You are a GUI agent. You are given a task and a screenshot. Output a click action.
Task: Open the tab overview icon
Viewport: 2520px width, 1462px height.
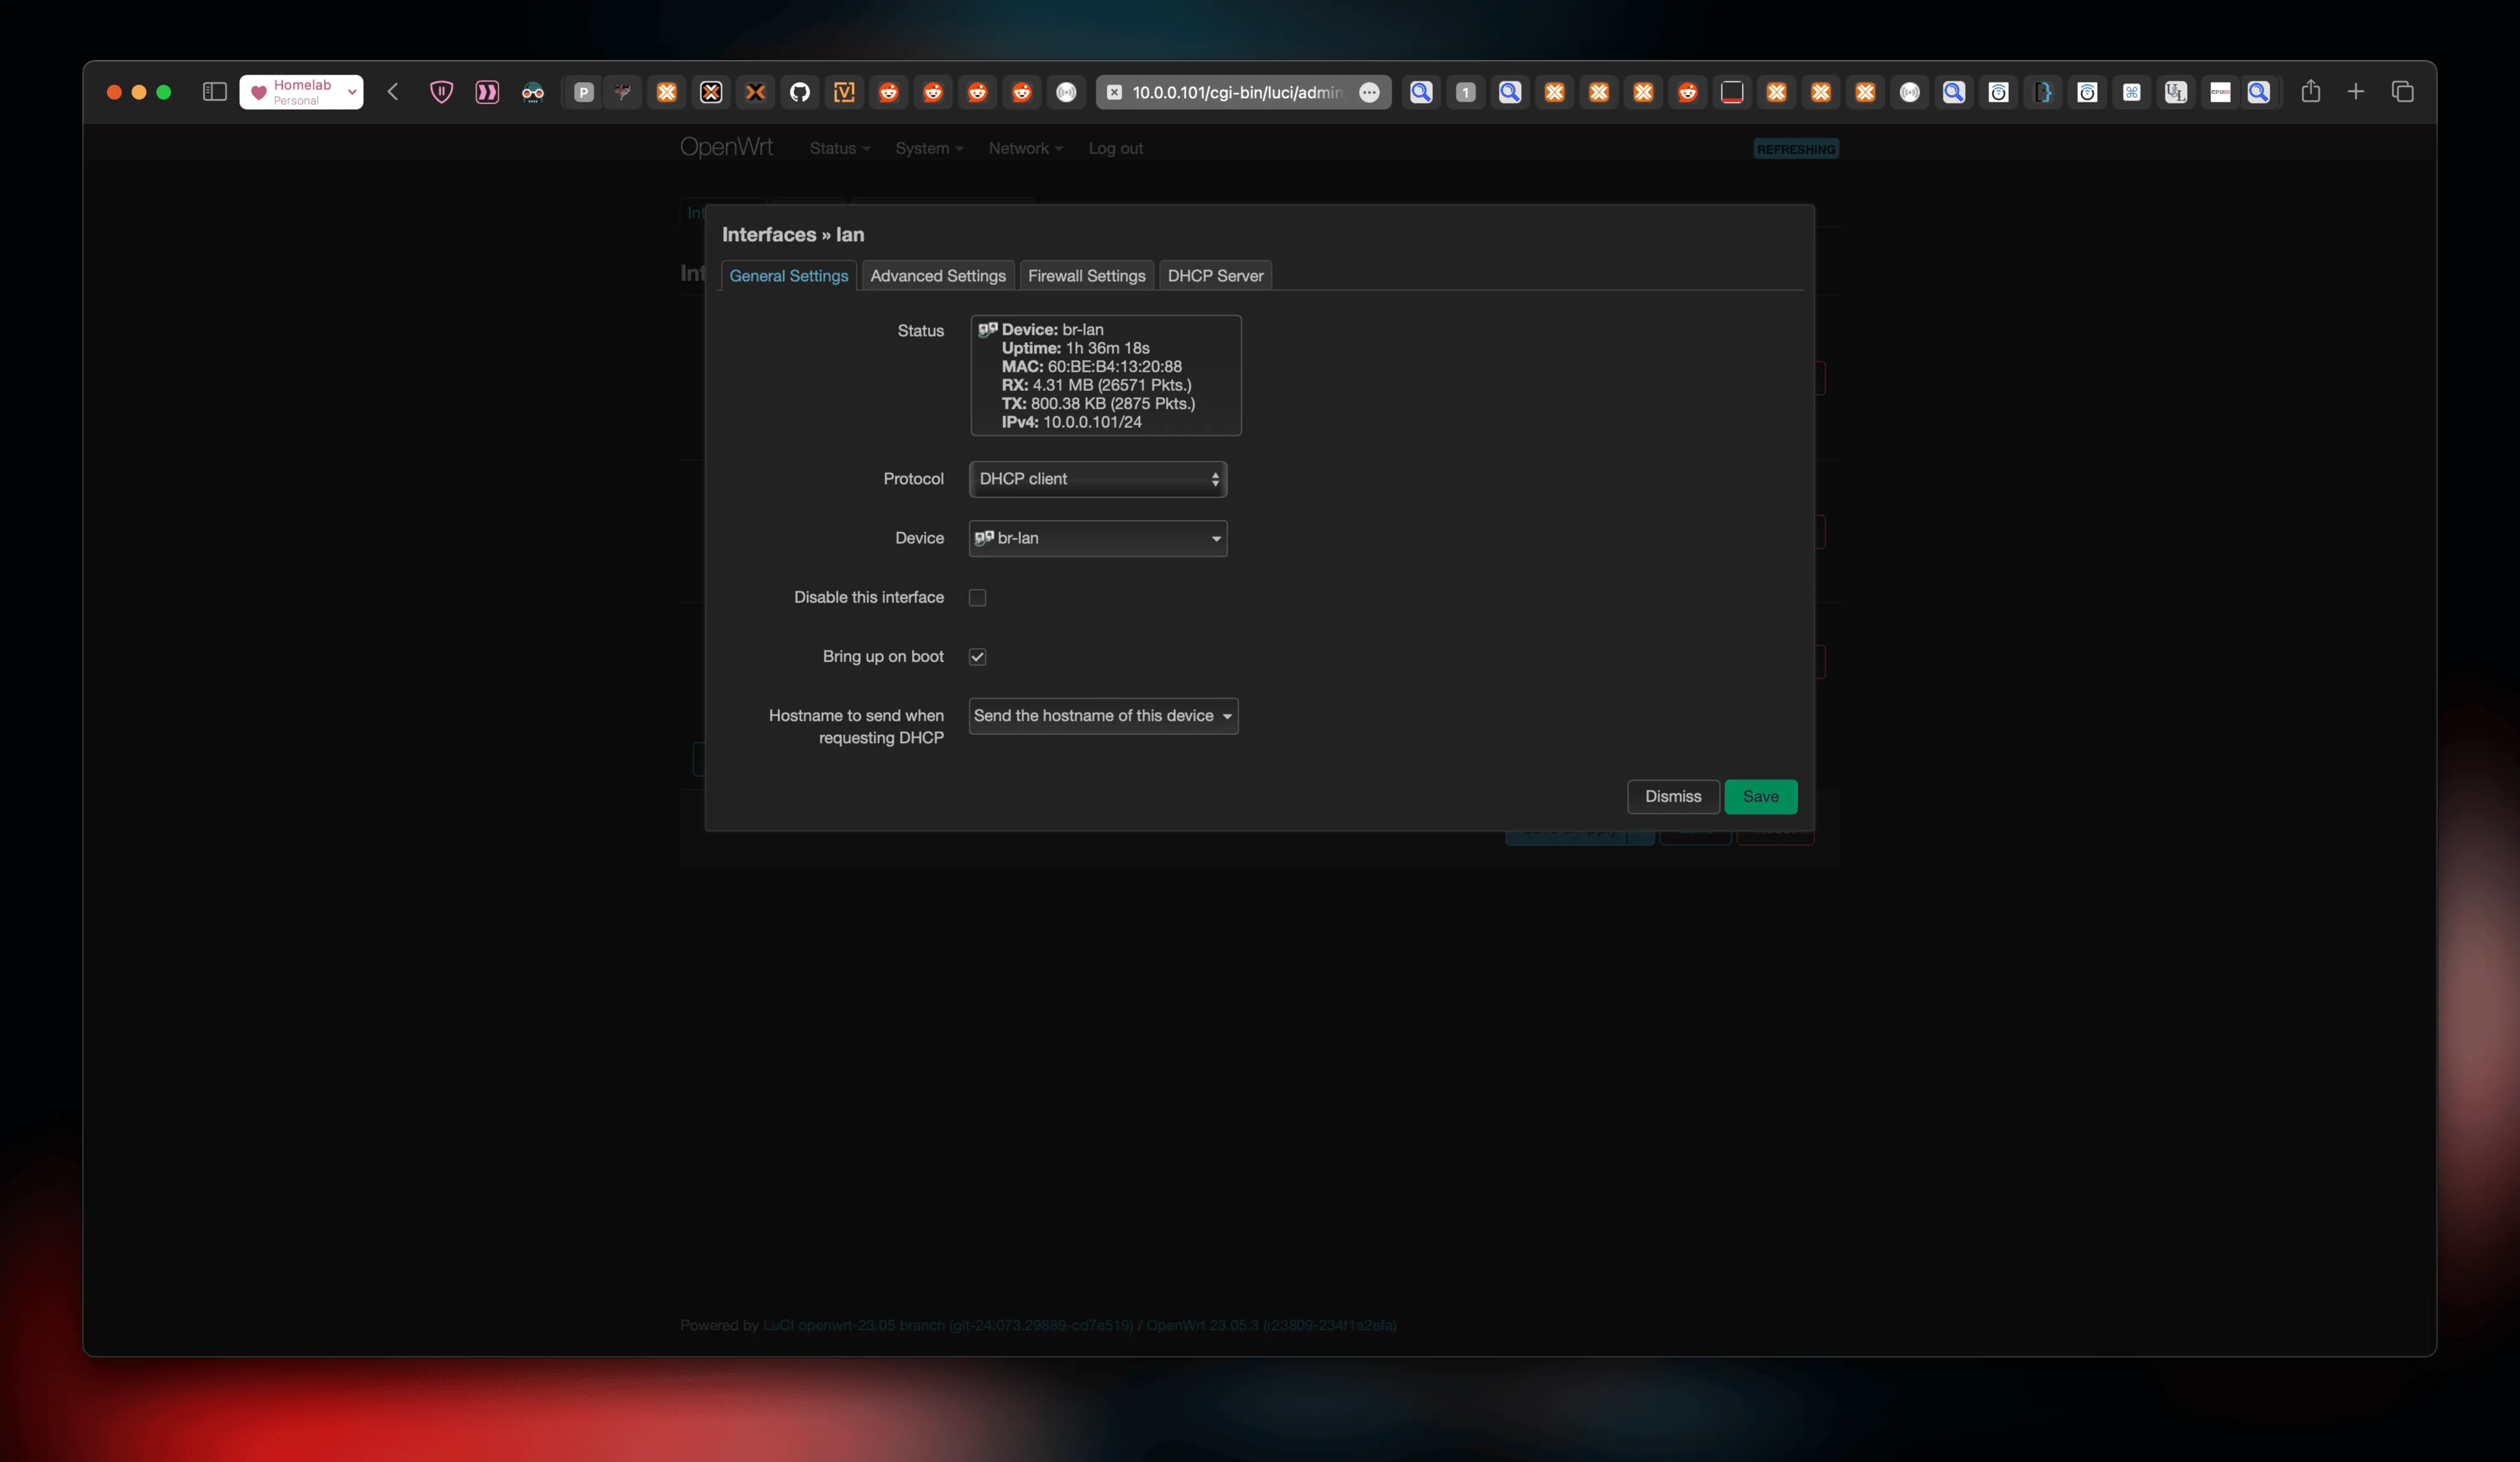coord(2404,92)
